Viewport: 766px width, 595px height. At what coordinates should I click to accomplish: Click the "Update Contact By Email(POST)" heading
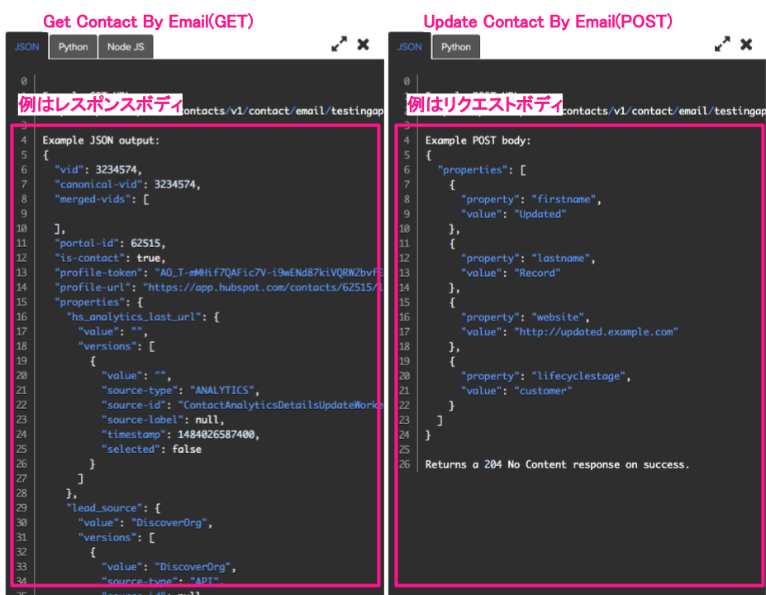pos(547,21)
